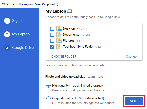Click the 'Photo and video upload size' heading
The width and height of the screenshot is (147, 109).
pos(65,77)
